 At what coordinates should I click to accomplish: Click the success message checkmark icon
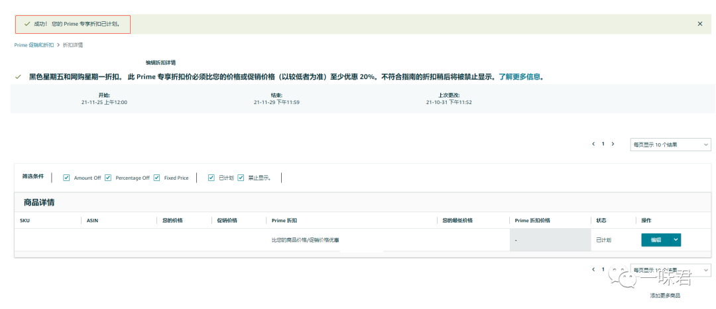(x=27, y=24)
